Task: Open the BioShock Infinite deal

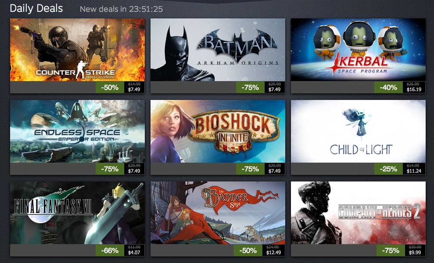Action: pyautogui.click(x=218, y=131)
